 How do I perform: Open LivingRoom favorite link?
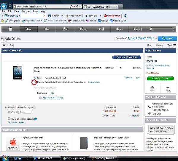(x=13, y=21)
